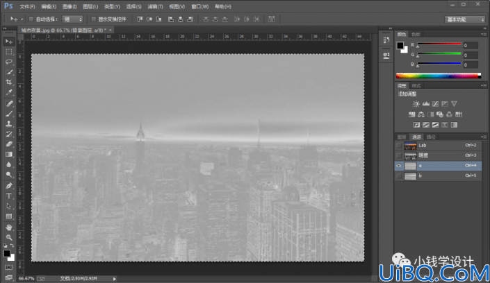Click the blue B color slider
490x283 pixels.
(x=439, y=63)
